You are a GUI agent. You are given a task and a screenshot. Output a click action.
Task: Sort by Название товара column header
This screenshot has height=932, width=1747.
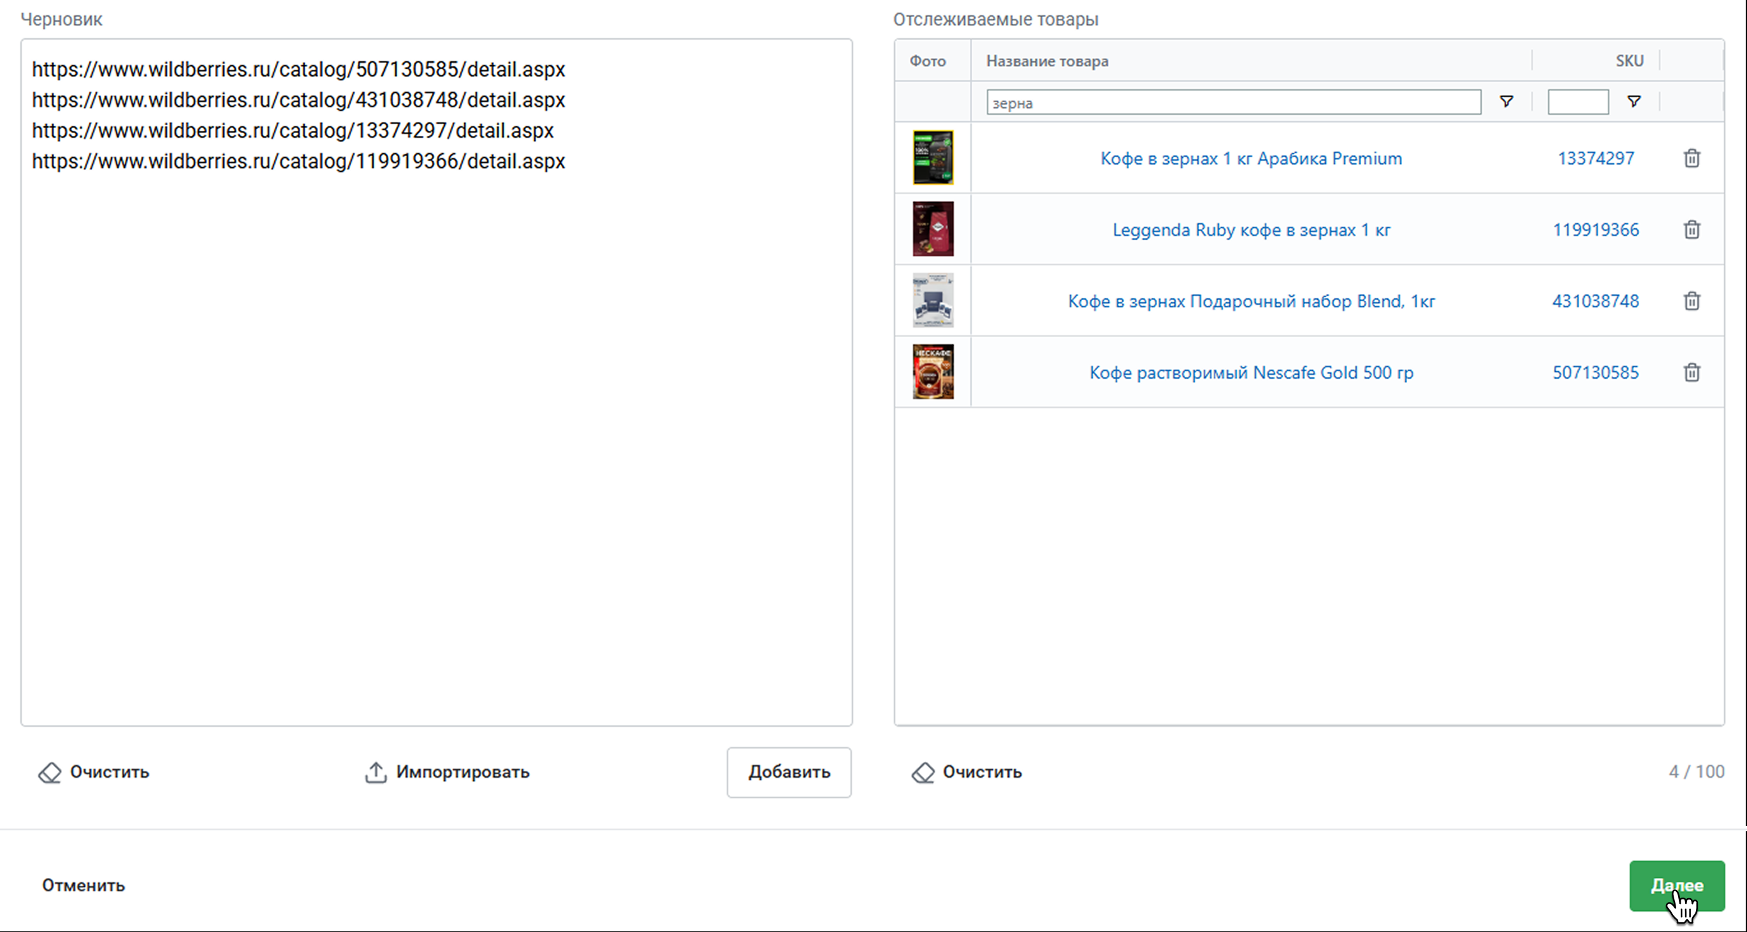1046,61
